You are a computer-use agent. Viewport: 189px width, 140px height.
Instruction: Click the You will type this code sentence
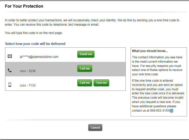click(34, 33)
